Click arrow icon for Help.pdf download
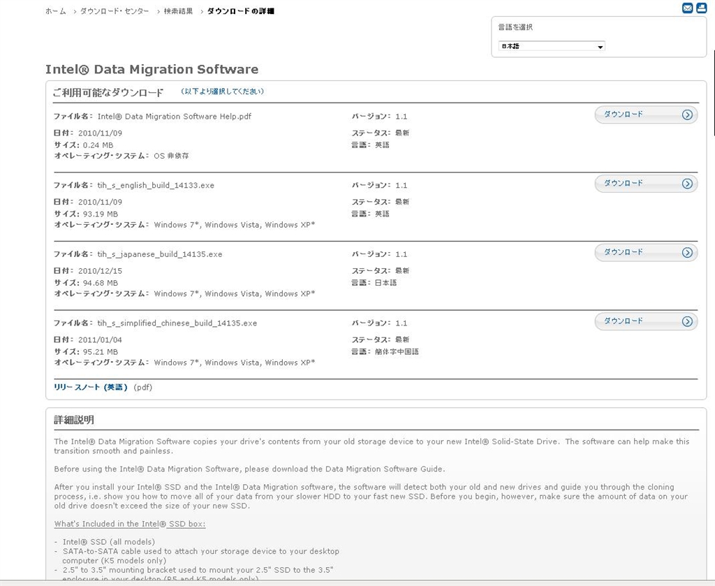The height and width of the screenshot is (586, 715). tap(687, 115)
